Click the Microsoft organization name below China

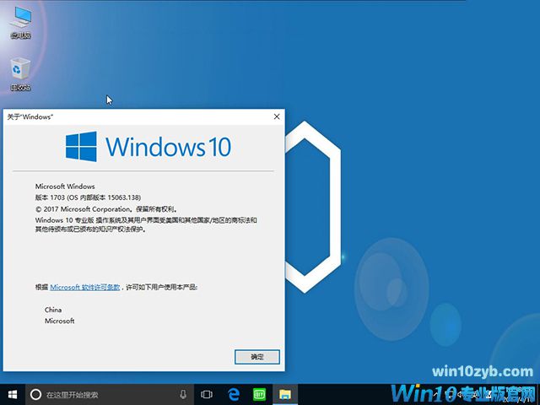60,321
